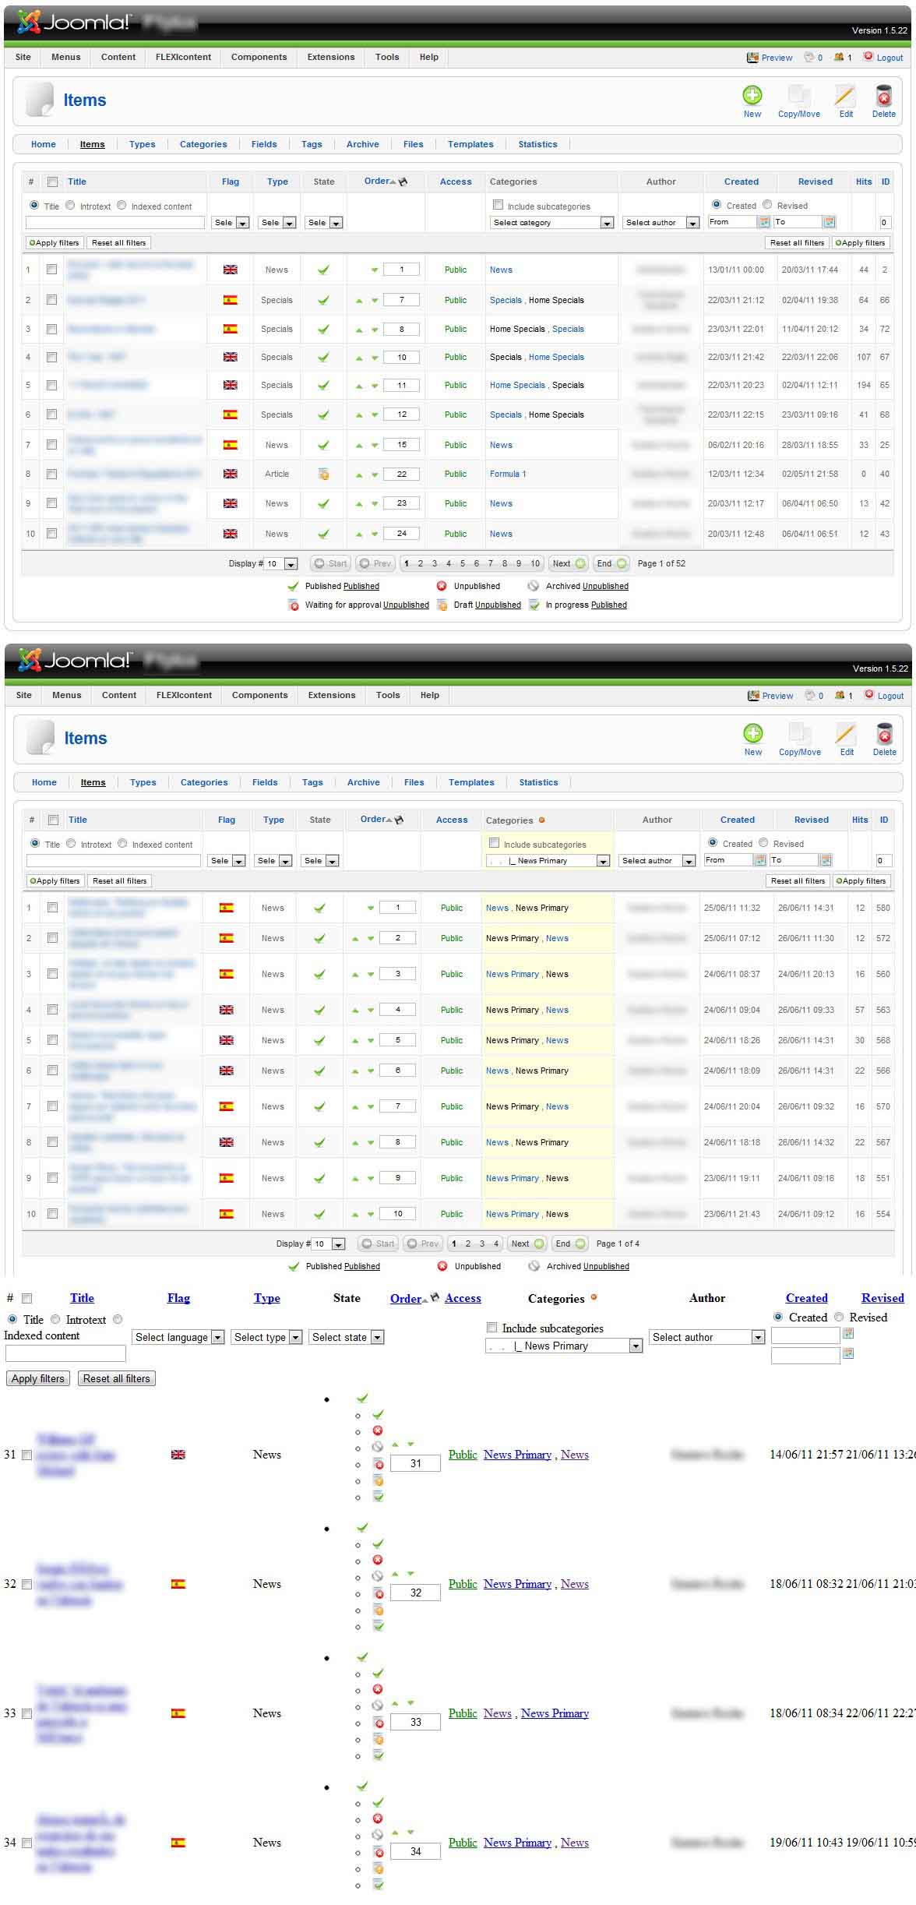
Task: Click the UK flag in bottom row 31
Action: point(178,1455)
